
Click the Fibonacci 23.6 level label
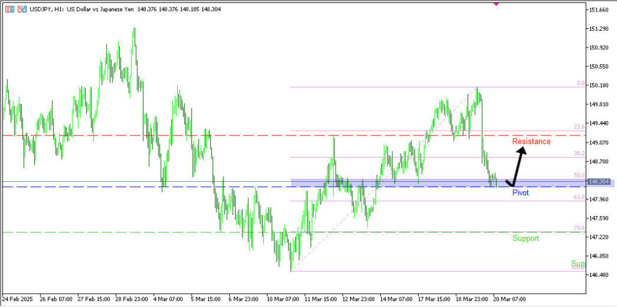tap(579, 127)
